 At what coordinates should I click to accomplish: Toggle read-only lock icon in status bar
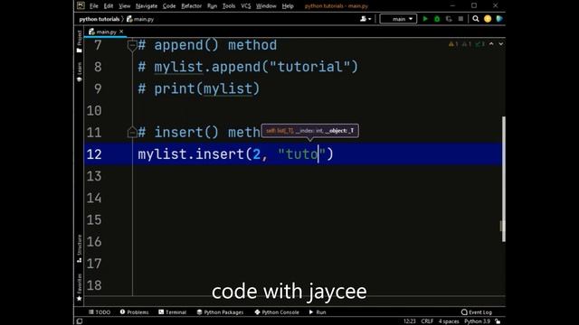tap(498, 321)
